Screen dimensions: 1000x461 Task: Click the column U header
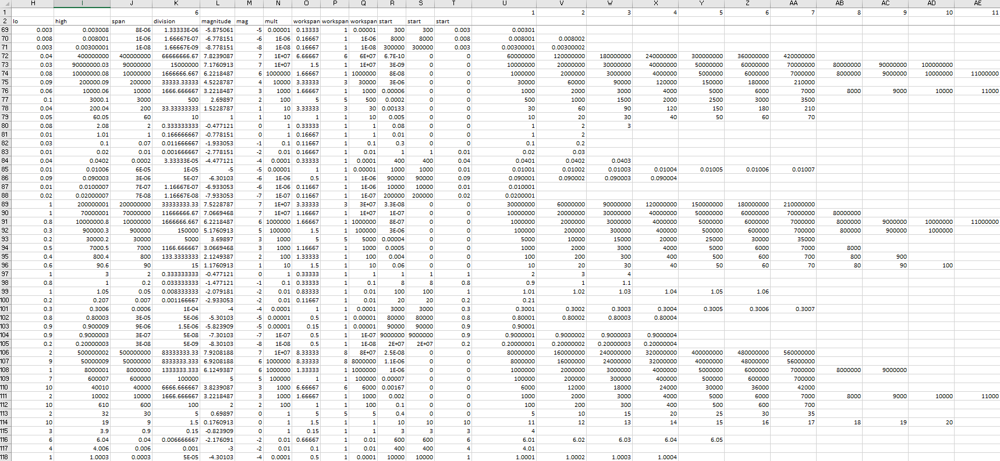504,3
